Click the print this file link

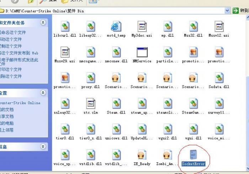pyautogui.click(x=11, y=69)
